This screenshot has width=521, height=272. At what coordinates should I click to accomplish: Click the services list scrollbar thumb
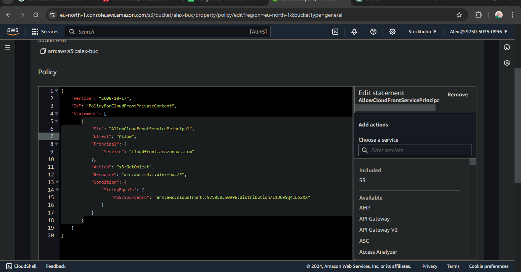(473, 162)
